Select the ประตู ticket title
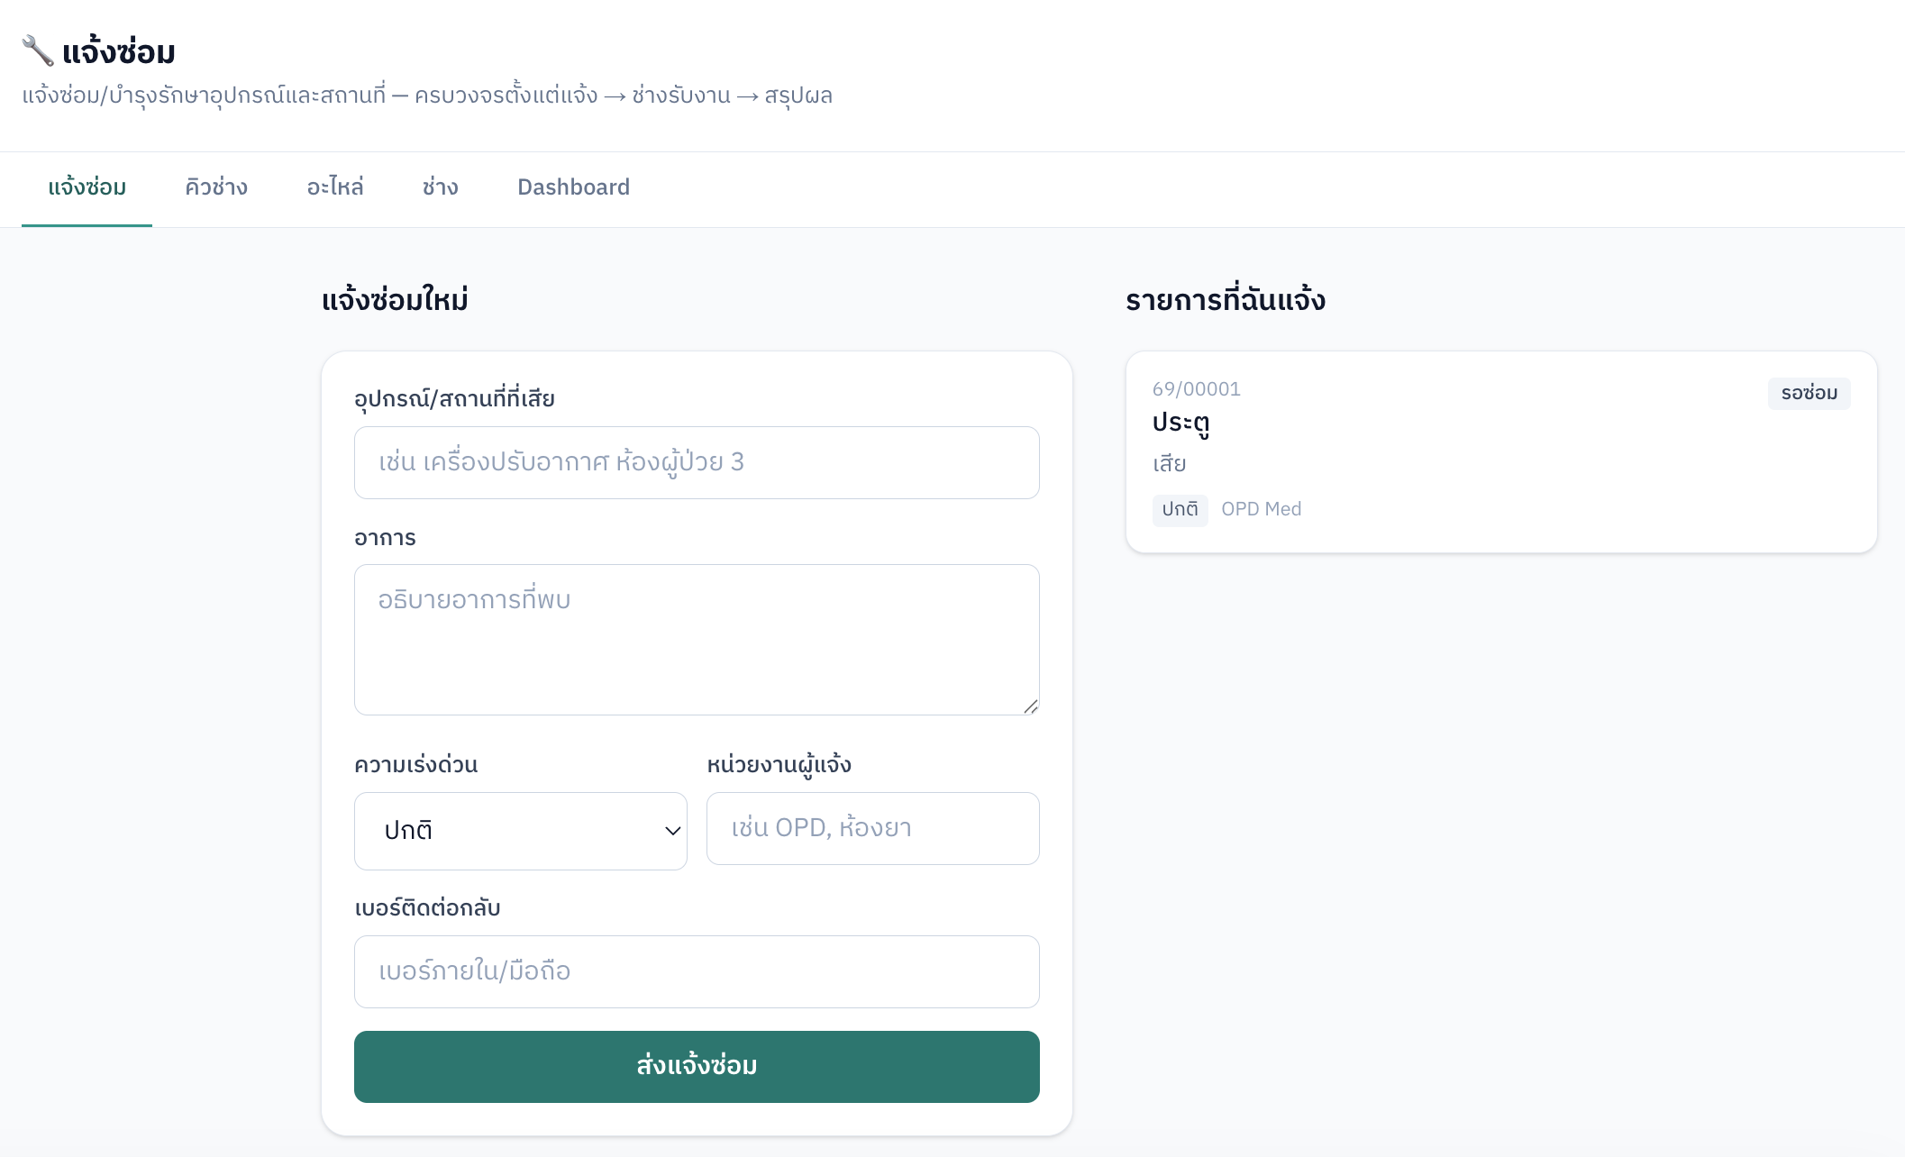The image size is (1905, 1157). tap(1181, 424)
